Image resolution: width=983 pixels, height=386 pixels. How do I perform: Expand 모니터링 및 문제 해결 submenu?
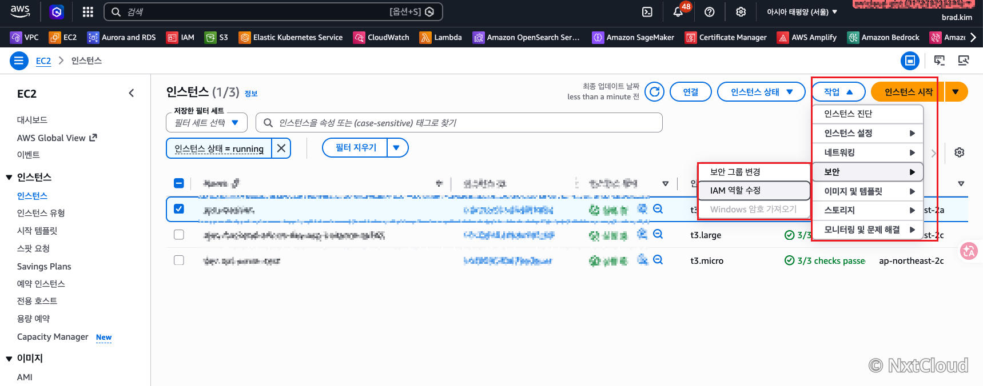pyautogui.click(x=868, y=230)
